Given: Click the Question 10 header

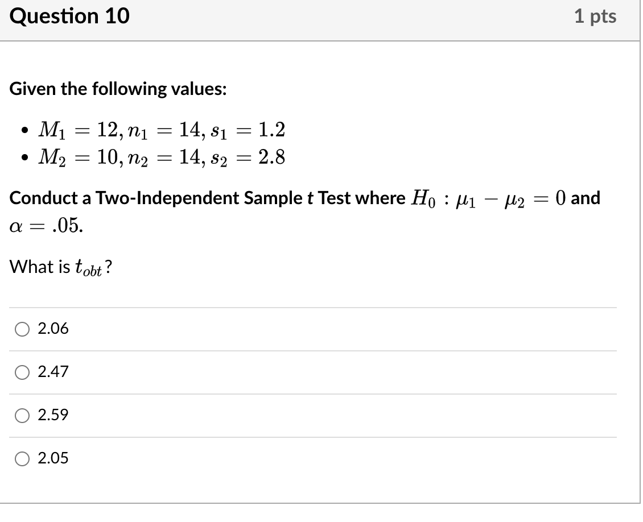Looking at the screenshot, I should (x=68, y=16).
